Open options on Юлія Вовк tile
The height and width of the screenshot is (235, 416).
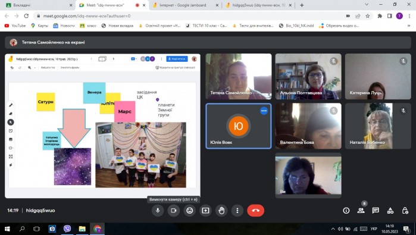[x=264, y=111]
